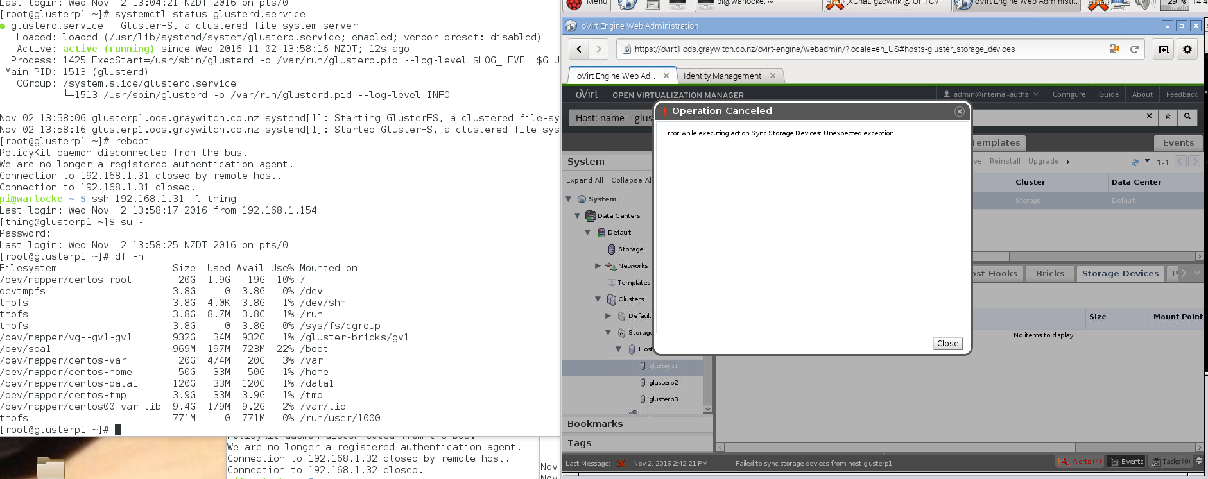Open the Raspberry Pi Menu
Viewport: 1208px width, 479px height.
pyautogui.click(x=586, y=4)
